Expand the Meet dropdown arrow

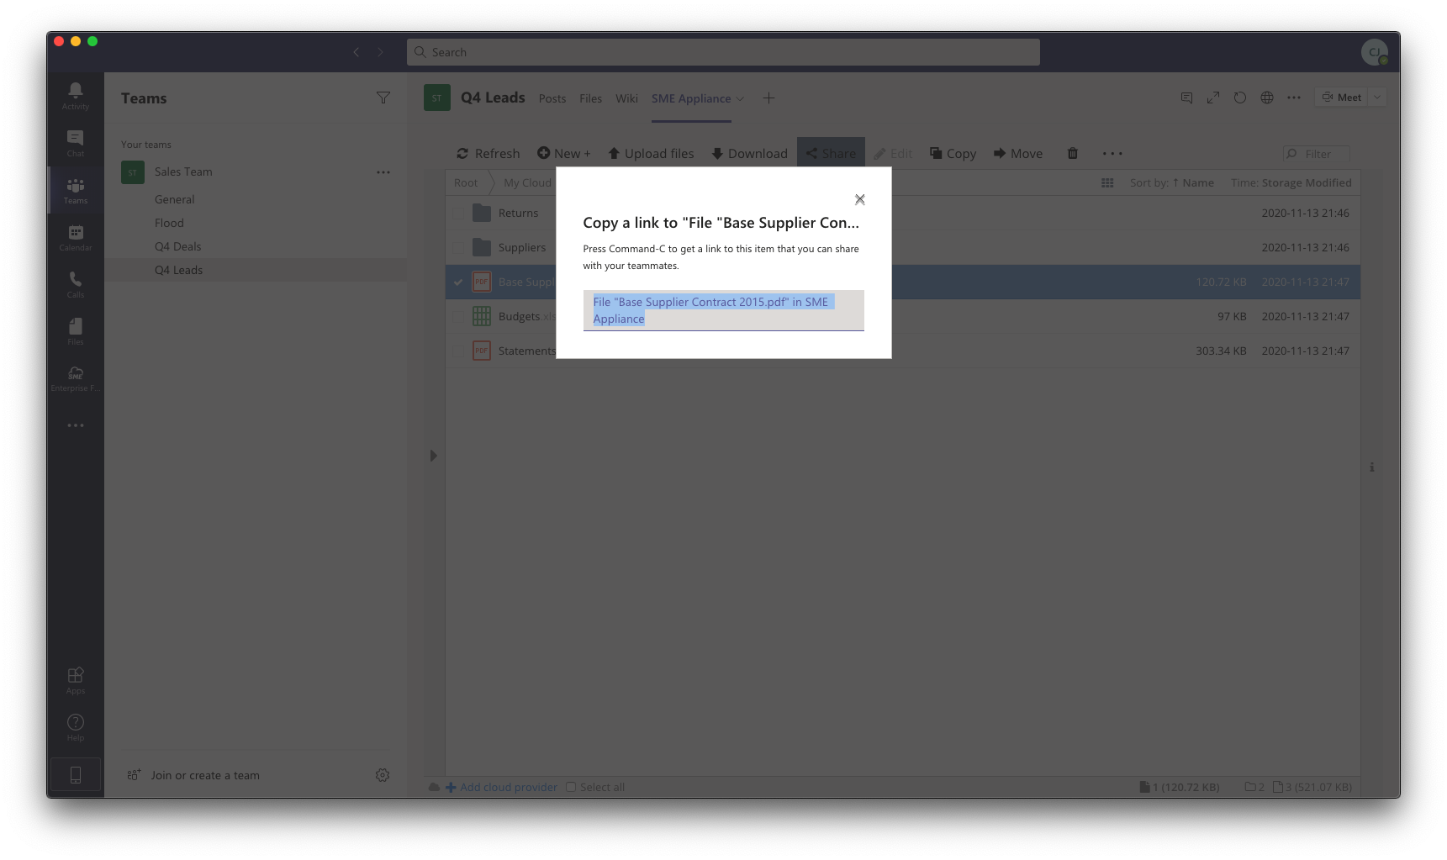tap(1377, 98)
